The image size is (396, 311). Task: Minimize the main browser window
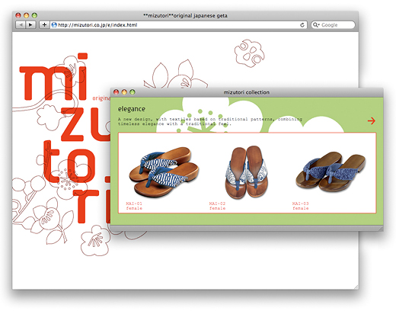pos(26,15)
